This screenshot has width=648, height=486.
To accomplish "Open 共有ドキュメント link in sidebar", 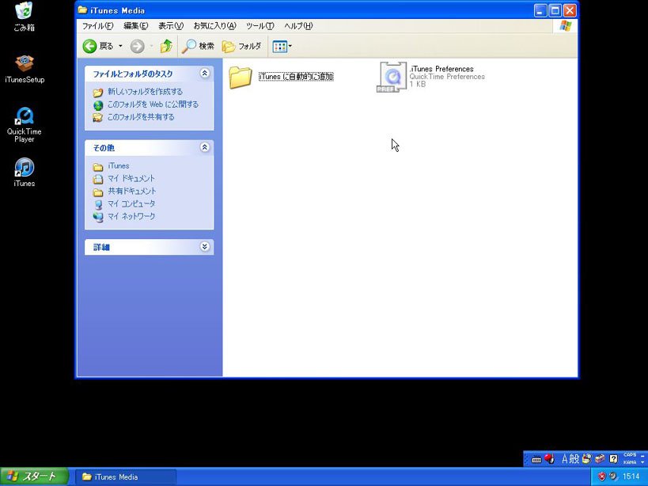I will [132, 192].
